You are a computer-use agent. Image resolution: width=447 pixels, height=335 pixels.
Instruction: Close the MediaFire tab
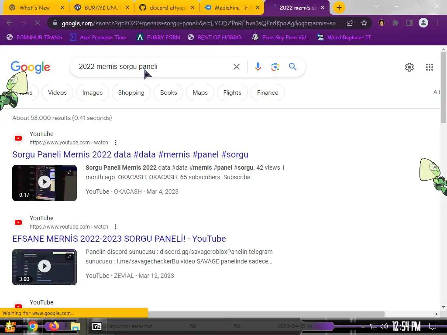click(x=258, y=8)
